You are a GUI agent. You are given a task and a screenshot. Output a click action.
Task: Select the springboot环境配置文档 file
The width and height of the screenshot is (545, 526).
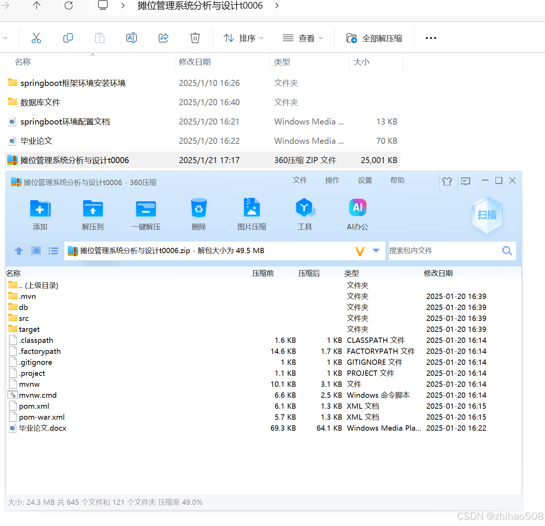pos(202,121)
